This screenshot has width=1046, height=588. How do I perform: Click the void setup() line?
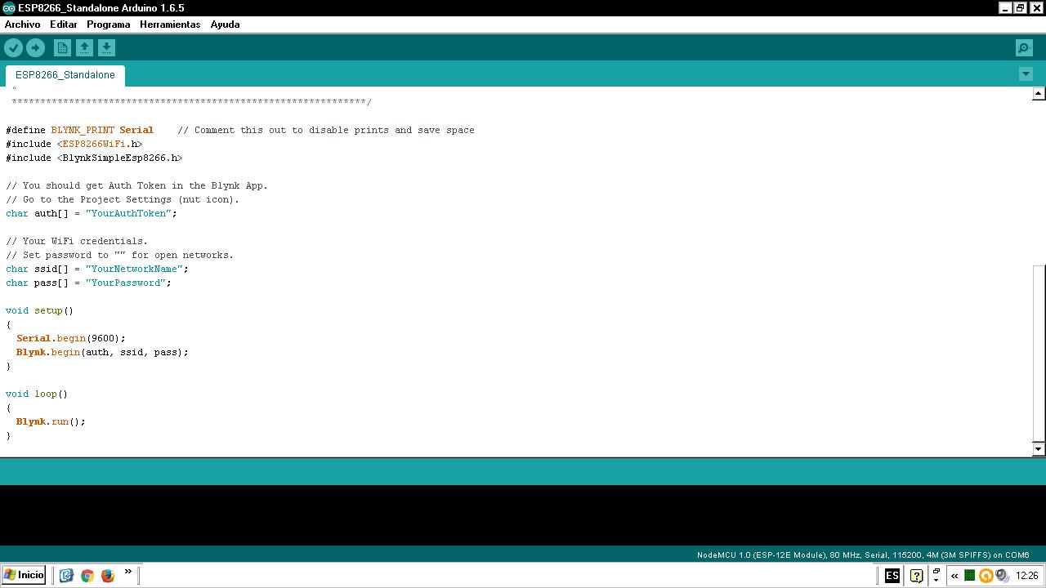click(39, 310)
